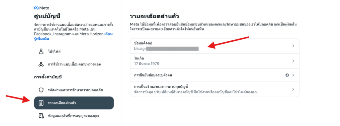The width and height of the screenshot is (340, 126).
Task: Open การเป็นเจ้าของและการควบคุมบัญชี description row
Action: tap(215, 89)
